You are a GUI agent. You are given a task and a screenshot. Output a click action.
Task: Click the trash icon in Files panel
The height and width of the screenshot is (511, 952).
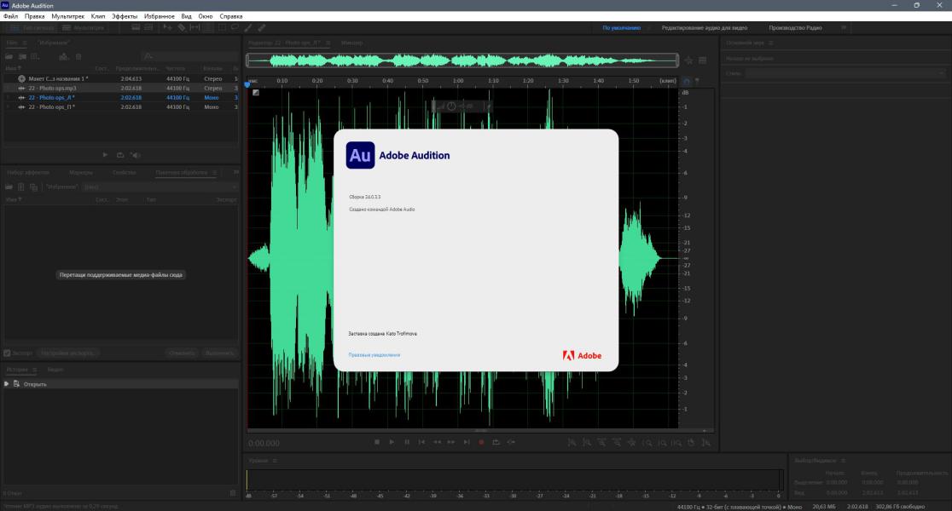point(78,57)
